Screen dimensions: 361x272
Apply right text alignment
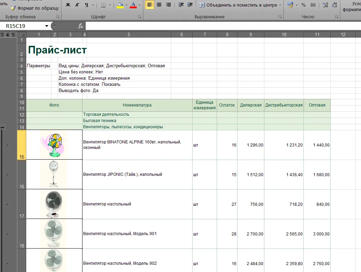coord(168,5)
